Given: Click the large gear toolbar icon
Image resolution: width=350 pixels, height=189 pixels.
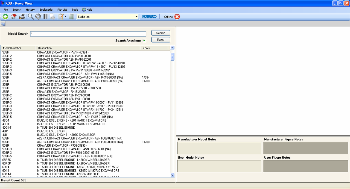Looking at the screenshot, I should point(38,17).
